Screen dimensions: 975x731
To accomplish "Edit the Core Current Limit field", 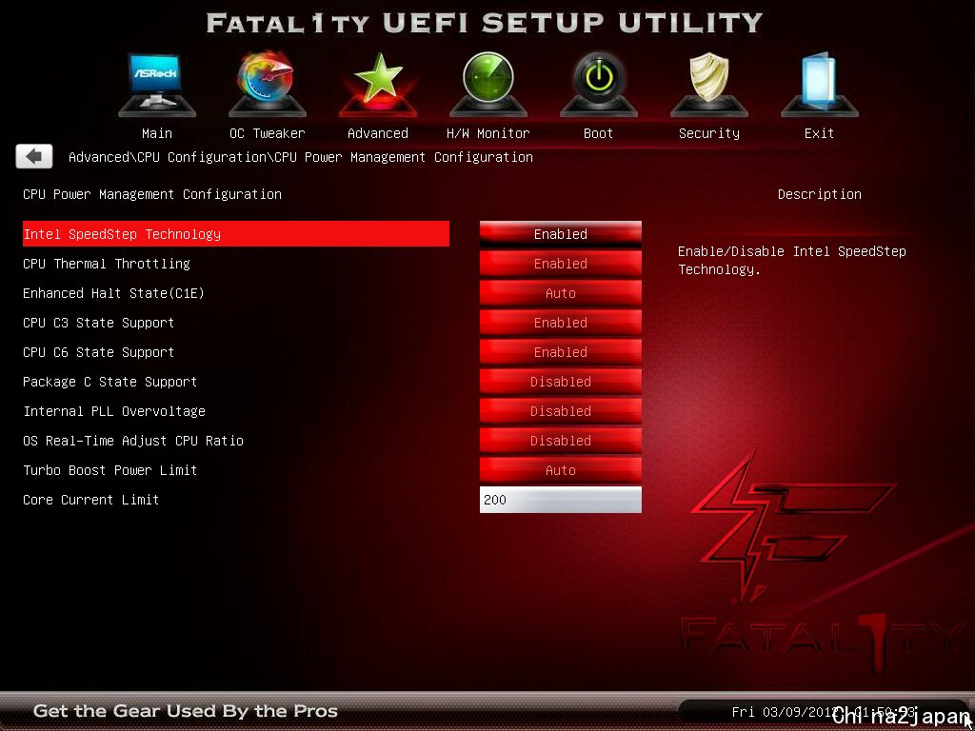I will [x=560, y=500].
